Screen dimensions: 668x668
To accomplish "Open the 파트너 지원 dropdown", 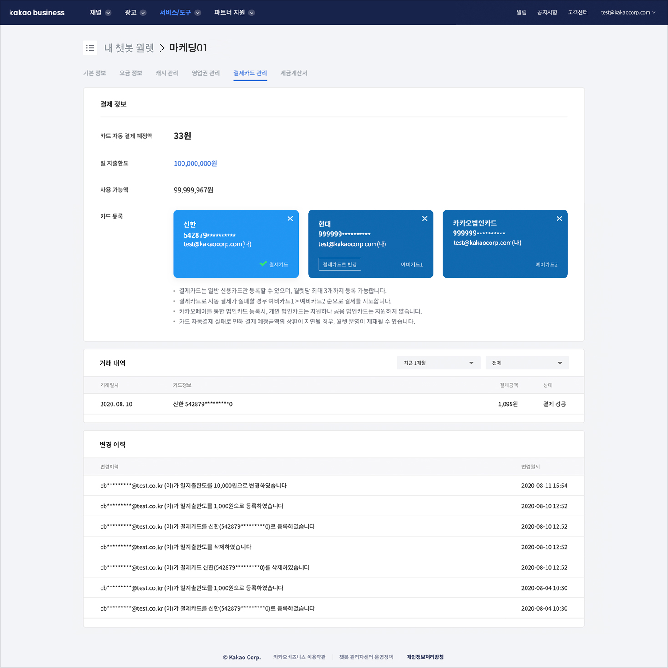I will point(234,13).
